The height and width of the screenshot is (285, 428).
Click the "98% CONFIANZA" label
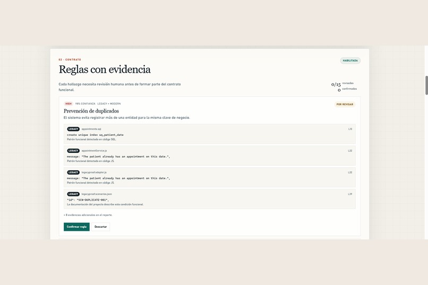tap(85, 103)
